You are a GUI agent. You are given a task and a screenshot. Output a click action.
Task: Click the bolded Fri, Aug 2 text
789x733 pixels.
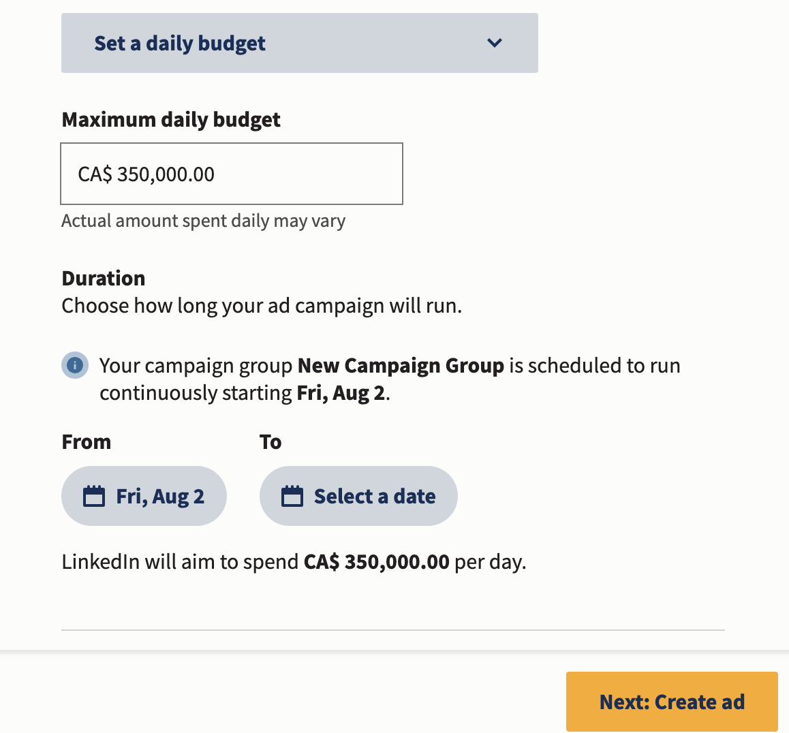tap(341, 392)
